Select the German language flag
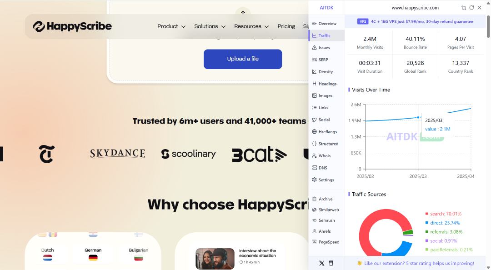This screenshot has width=491, height=270. (x=93, y=258)
